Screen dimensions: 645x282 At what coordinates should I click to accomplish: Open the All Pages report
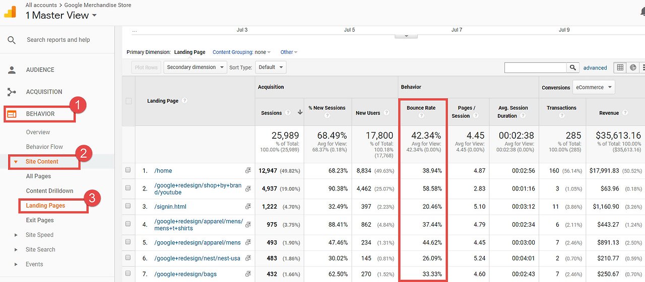pos(38,176)
